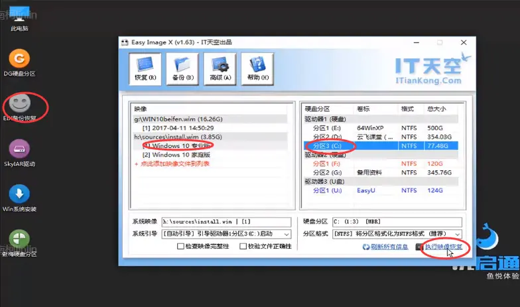The height and width of the screenshot is (307, 520).
Task: Select partition 分区2 (G:) 备用资料
Action: pyautogui.click(x=381, y=172)
